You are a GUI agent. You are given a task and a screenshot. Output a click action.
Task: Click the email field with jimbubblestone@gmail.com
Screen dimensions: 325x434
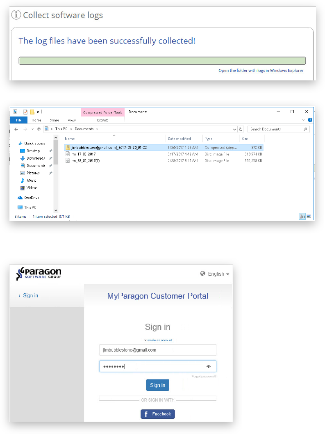(x=158, y=350)
